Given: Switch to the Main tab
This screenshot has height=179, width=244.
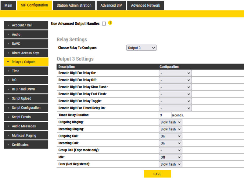Looking at the screenshot, I should 8,5.
